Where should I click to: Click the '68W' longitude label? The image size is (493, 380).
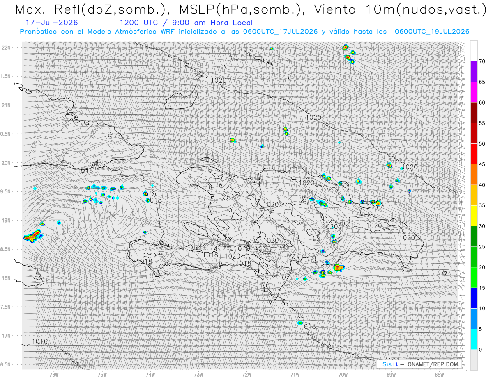point(439,374)
